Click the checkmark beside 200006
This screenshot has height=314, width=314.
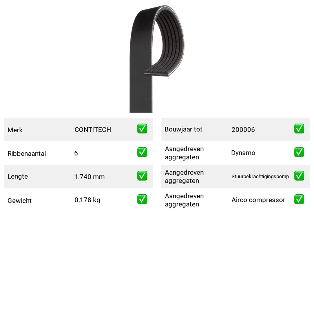tap(299, 129)
